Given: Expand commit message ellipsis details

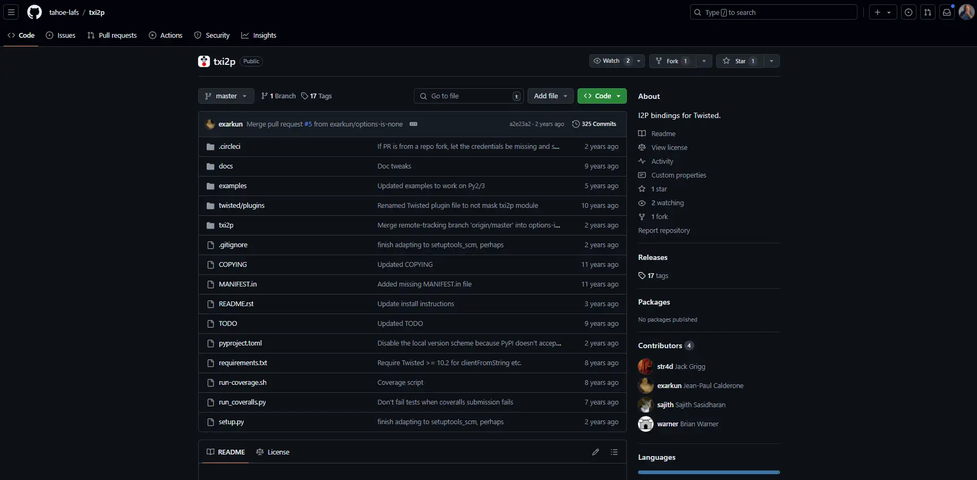Looking at the screenshot, I should 413,124.
